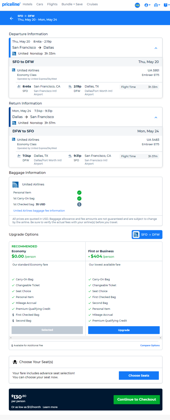Click United logo in departure summary
The width and height of the screenshot is (170, 420).
14,54
